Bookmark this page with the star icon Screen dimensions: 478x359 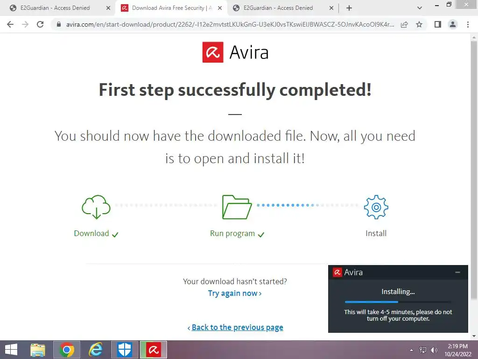click(x=419, y=24)
